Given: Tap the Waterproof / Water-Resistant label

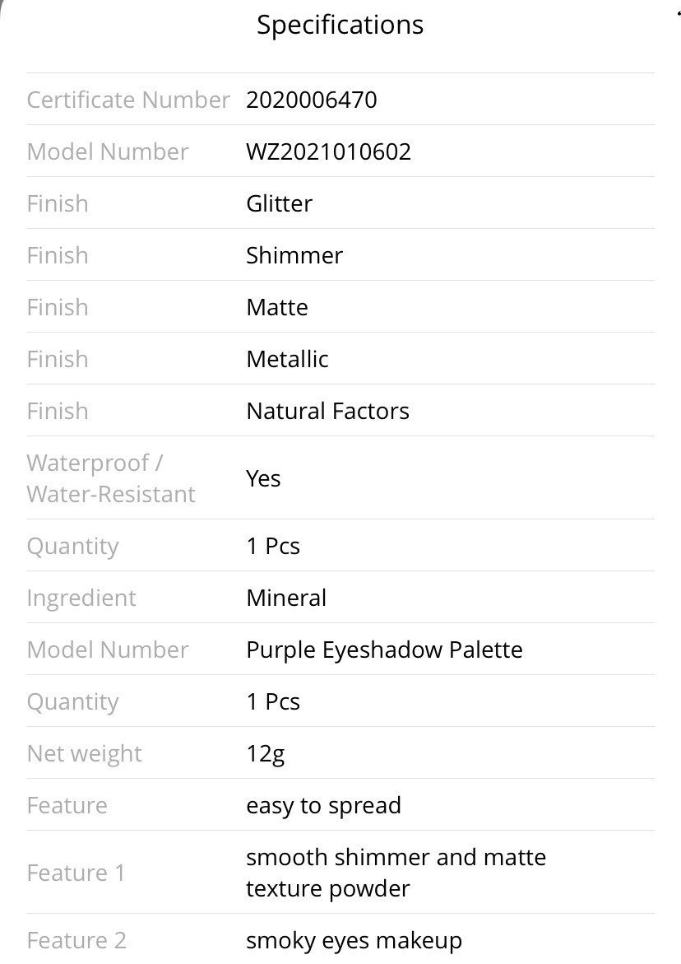Looking at the screenshot, I should click(x=111, y=478).
